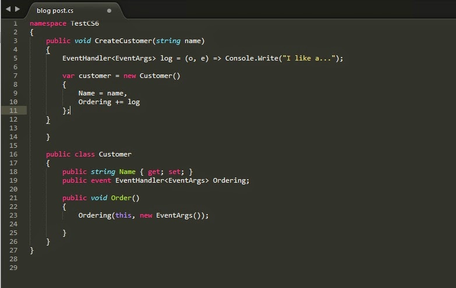The height and width of the screenshot is (288, 456).
Task: Click the closing }; on line 11
Action: 66,111
